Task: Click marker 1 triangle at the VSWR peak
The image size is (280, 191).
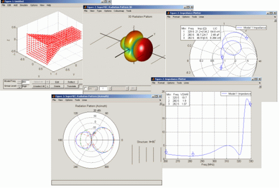Action: pos(250,104)
